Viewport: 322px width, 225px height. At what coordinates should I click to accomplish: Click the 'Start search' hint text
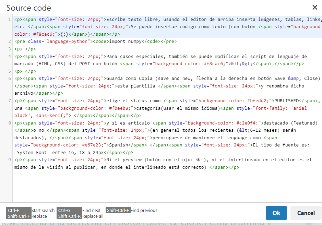coord(43,210)
